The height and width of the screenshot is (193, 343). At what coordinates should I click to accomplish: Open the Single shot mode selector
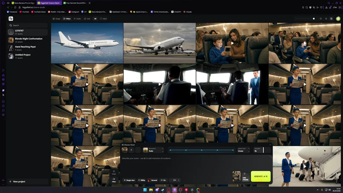coord(129,180)
